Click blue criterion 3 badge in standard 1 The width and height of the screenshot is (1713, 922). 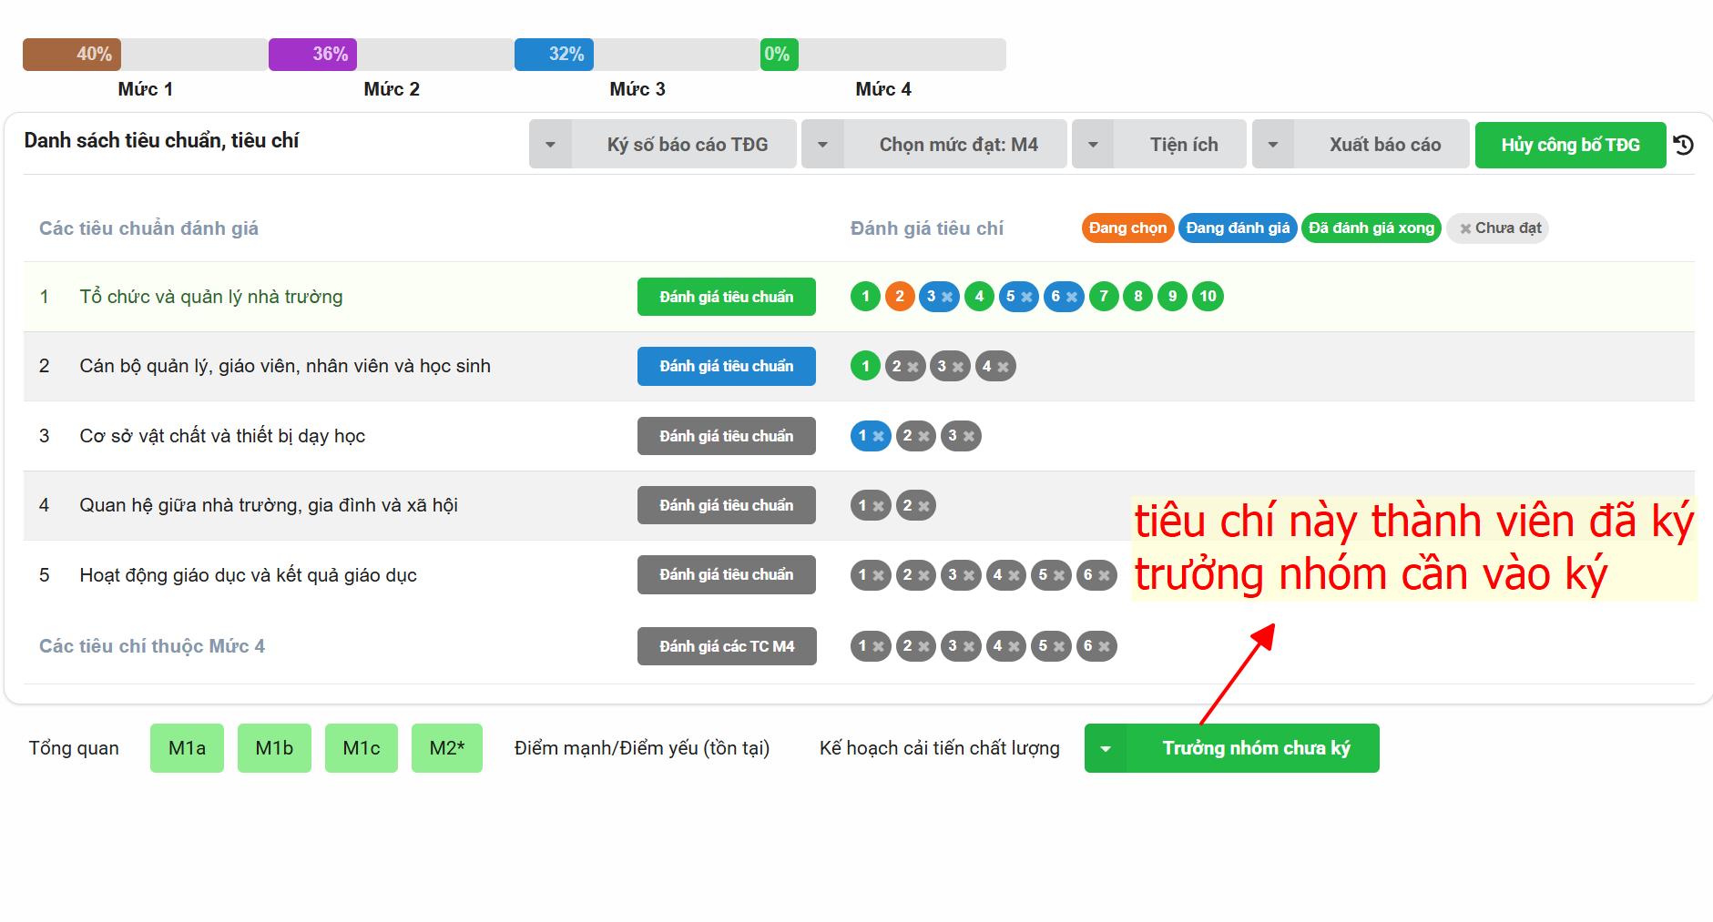(938, 297)
